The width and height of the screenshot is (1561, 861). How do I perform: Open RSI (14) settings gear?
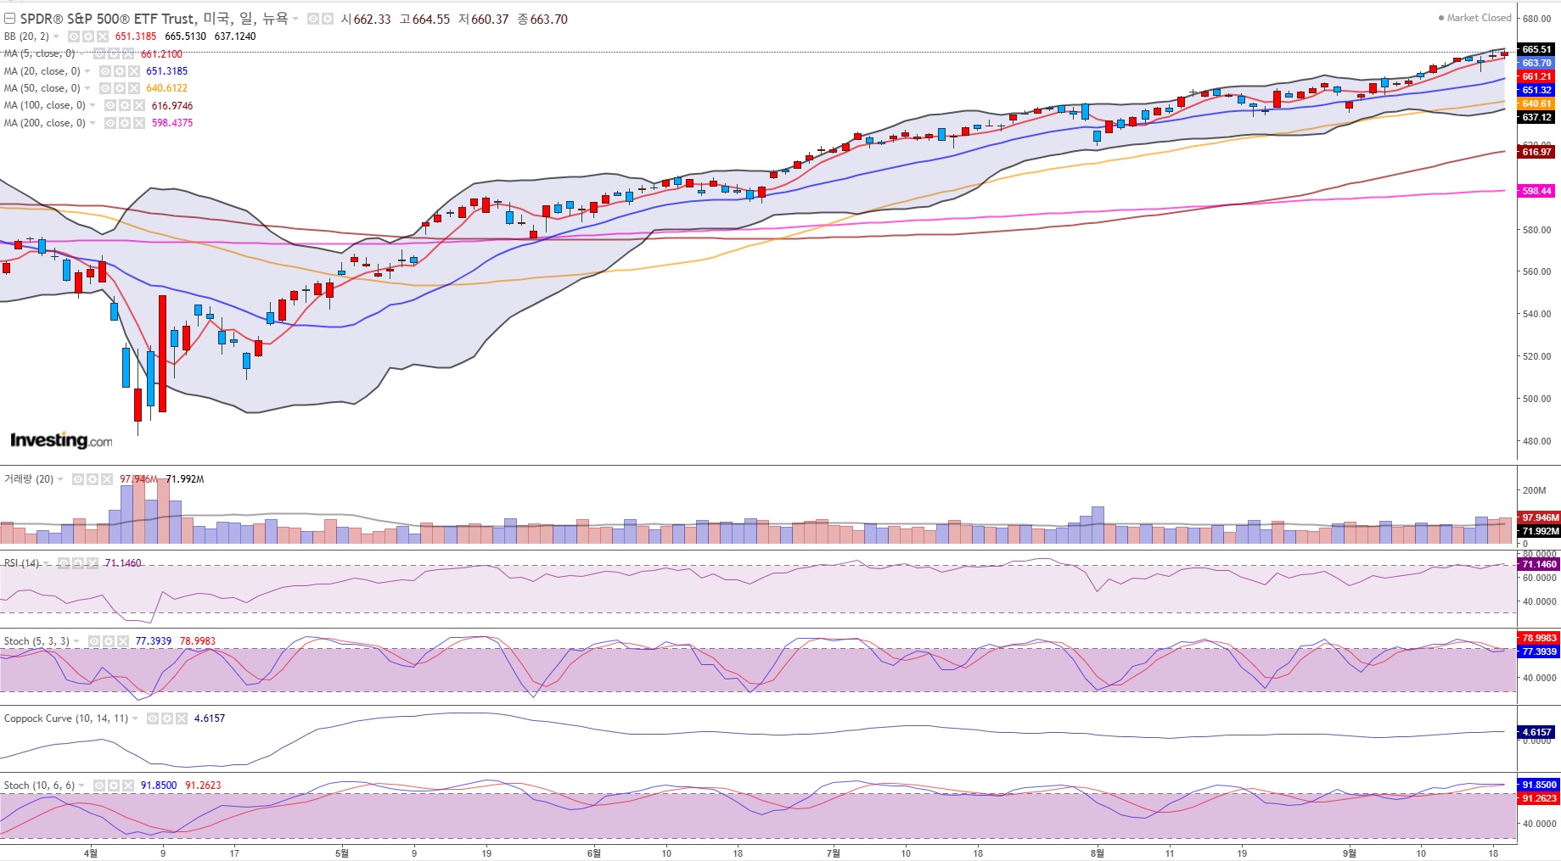pyautogui.click(x=77, y=563)
